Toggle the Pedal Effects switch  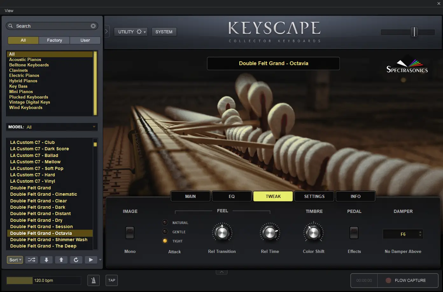pyautogui.click(x=354, y=233)
